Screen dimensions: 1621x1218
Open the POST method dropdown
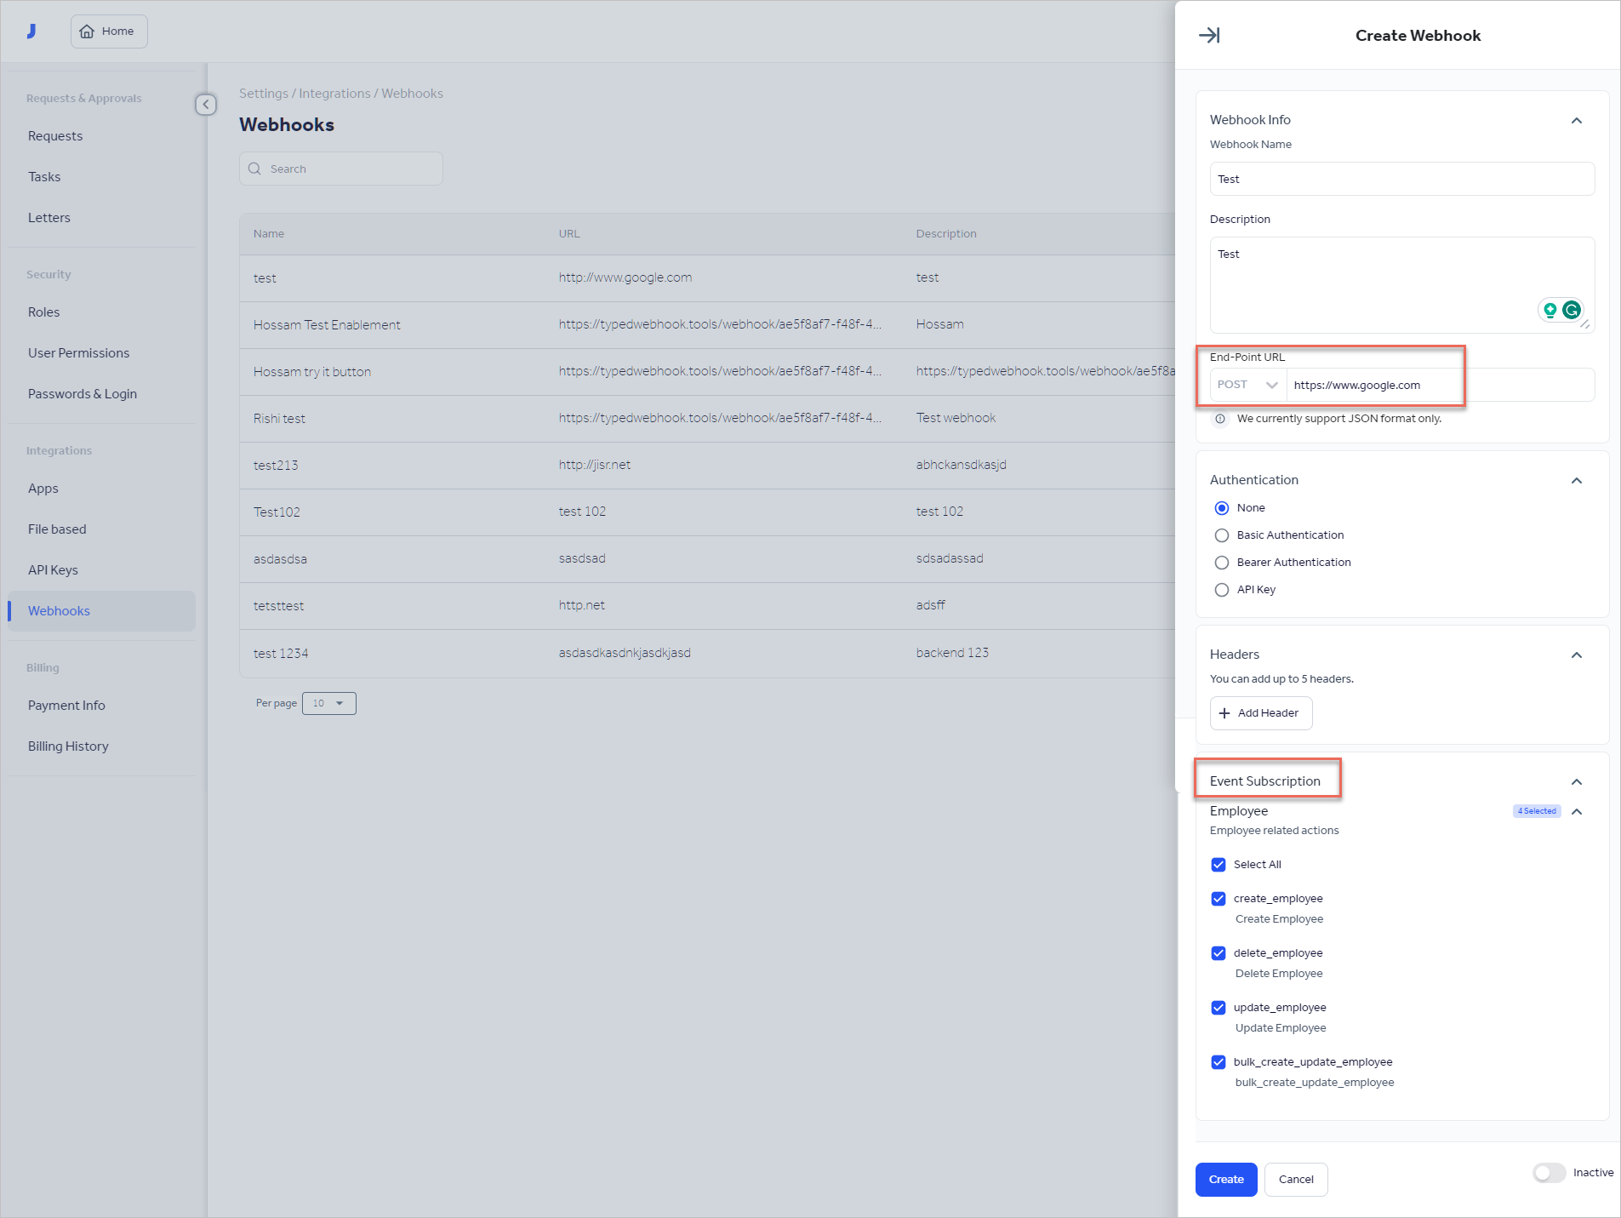(x=1247, y=385)
